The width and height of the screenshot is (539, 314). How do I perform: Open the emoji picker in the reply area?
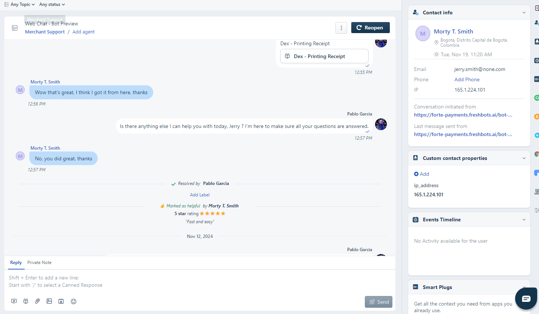tap(73, 301)
